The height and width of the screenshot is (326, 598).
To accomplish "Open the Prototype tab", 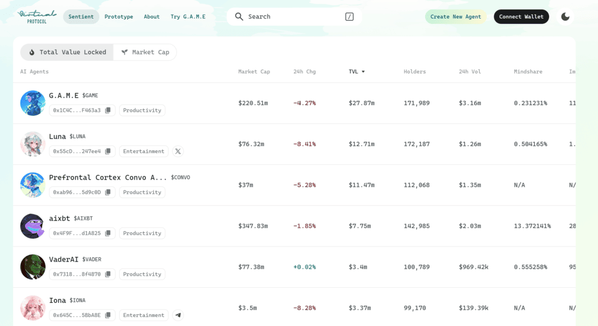I will click(118, 17).
